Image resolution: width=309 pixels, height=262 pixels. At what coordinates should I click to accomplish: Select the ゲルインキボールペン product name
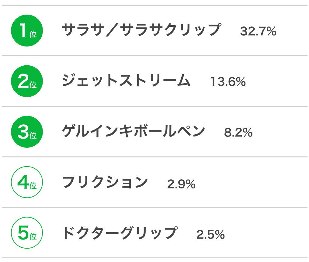coord(134,131)
